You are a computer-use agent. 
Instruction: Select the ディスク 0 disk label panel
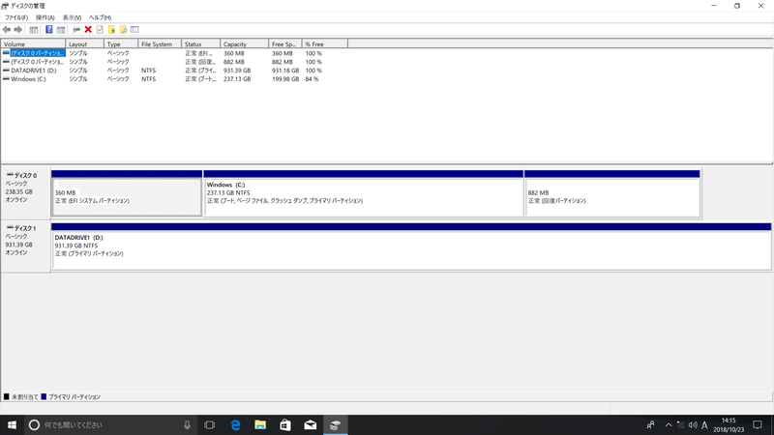click(x=25, y=193)
